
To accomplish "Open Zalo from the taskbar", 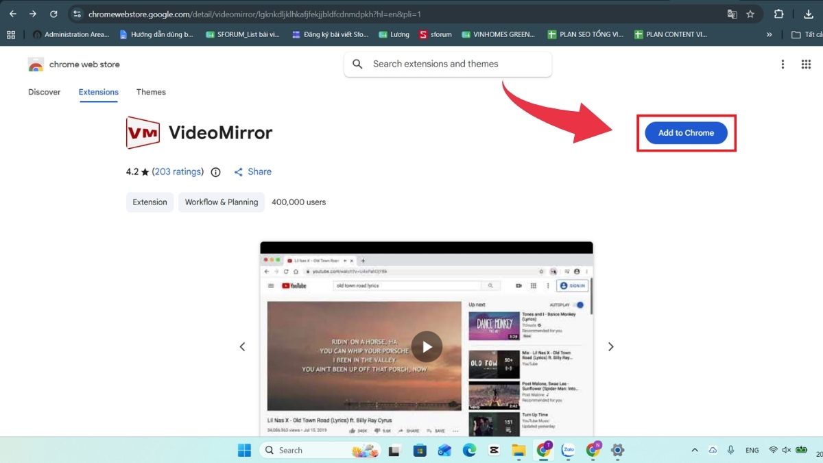I will click(568, 450).
